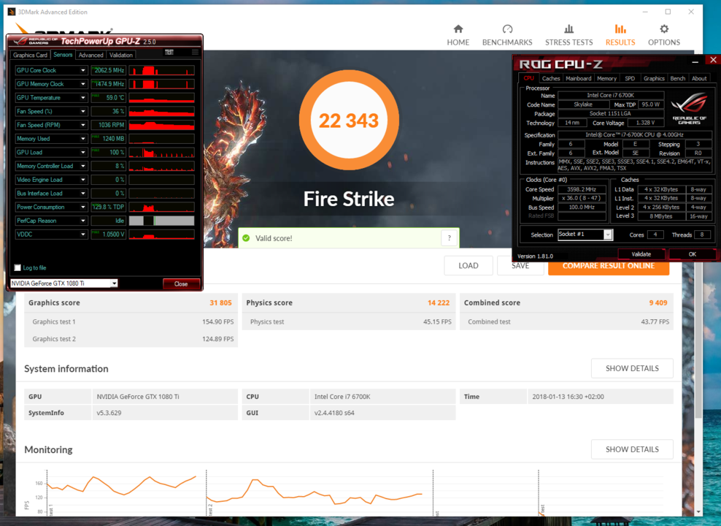Open Stress Tests bar chart icon
This screenshot has width=721, height=526.
click(x=568, y=29)
